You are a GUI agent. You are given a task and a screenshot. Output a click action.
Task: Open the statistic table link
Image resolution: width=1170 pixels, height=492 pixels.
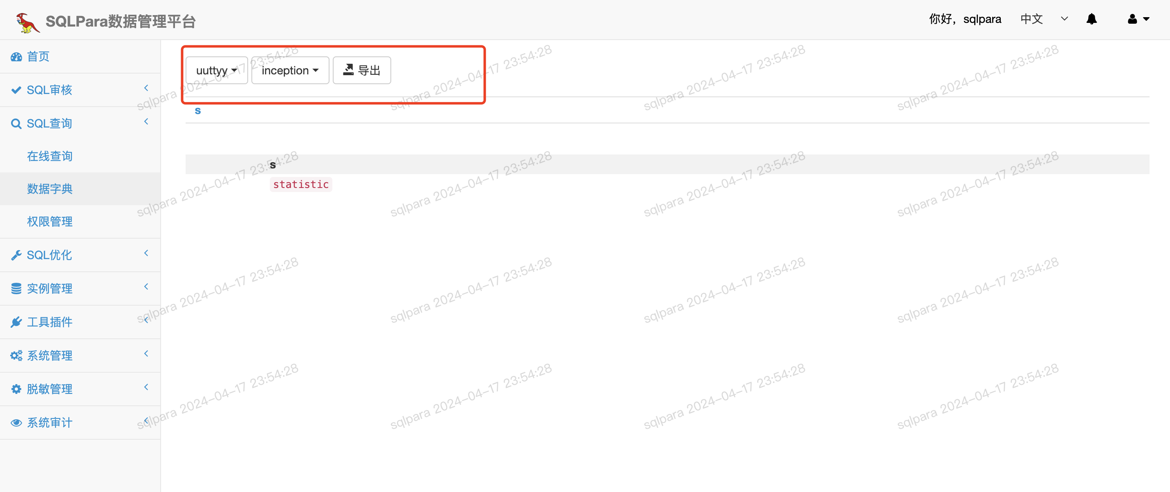[301, 184]
